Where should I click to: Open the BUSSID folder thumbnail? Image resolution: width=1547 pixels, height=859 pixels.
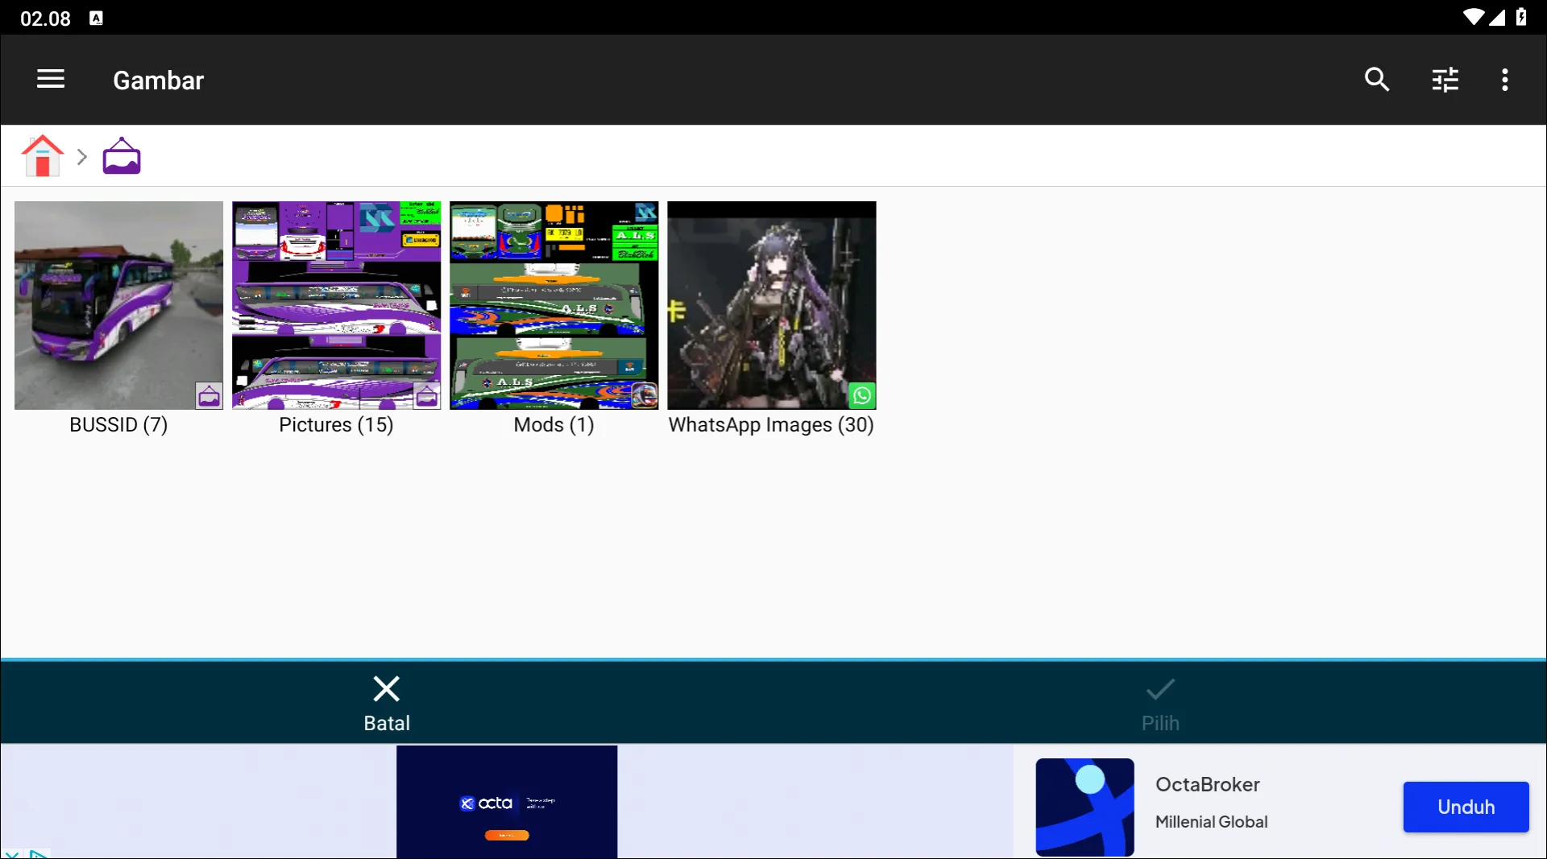click(x=118, y=305)
